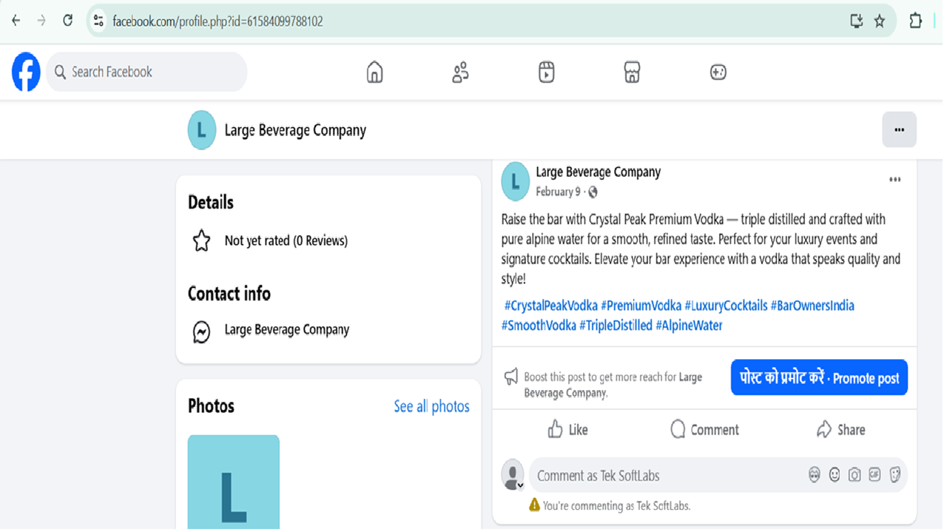Click the Contact info heading
This screenshot has height=532, width=947.
(229, 293)
